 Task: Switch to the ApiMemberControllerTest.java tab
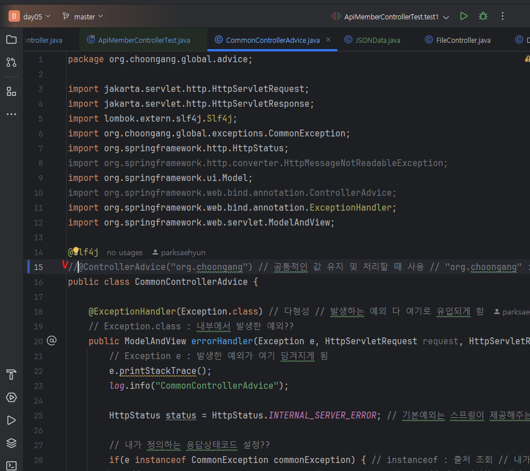click(x=143, y=40)
